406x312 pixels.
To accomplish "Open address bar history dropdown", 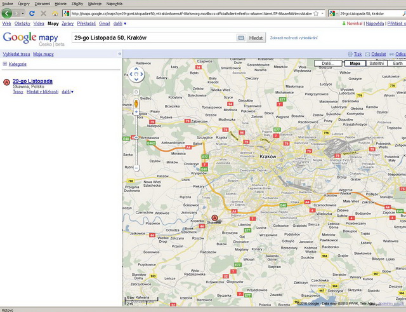I will point(322,13).
